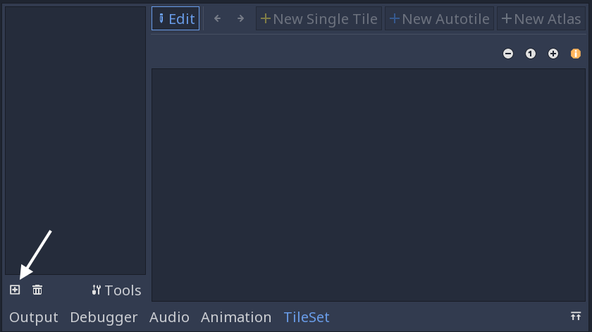Select the Audio tab
Viewport: 592px width, 332px height.
(x=169, y=317)
